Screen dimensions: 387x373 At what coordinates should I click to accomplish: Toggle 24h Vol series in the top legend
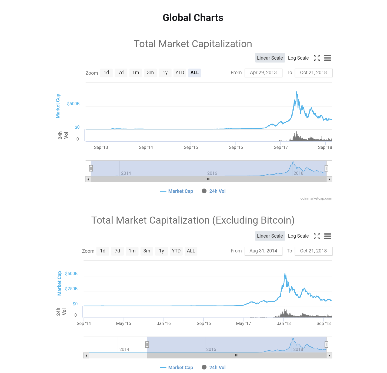[x=214, y=191]
